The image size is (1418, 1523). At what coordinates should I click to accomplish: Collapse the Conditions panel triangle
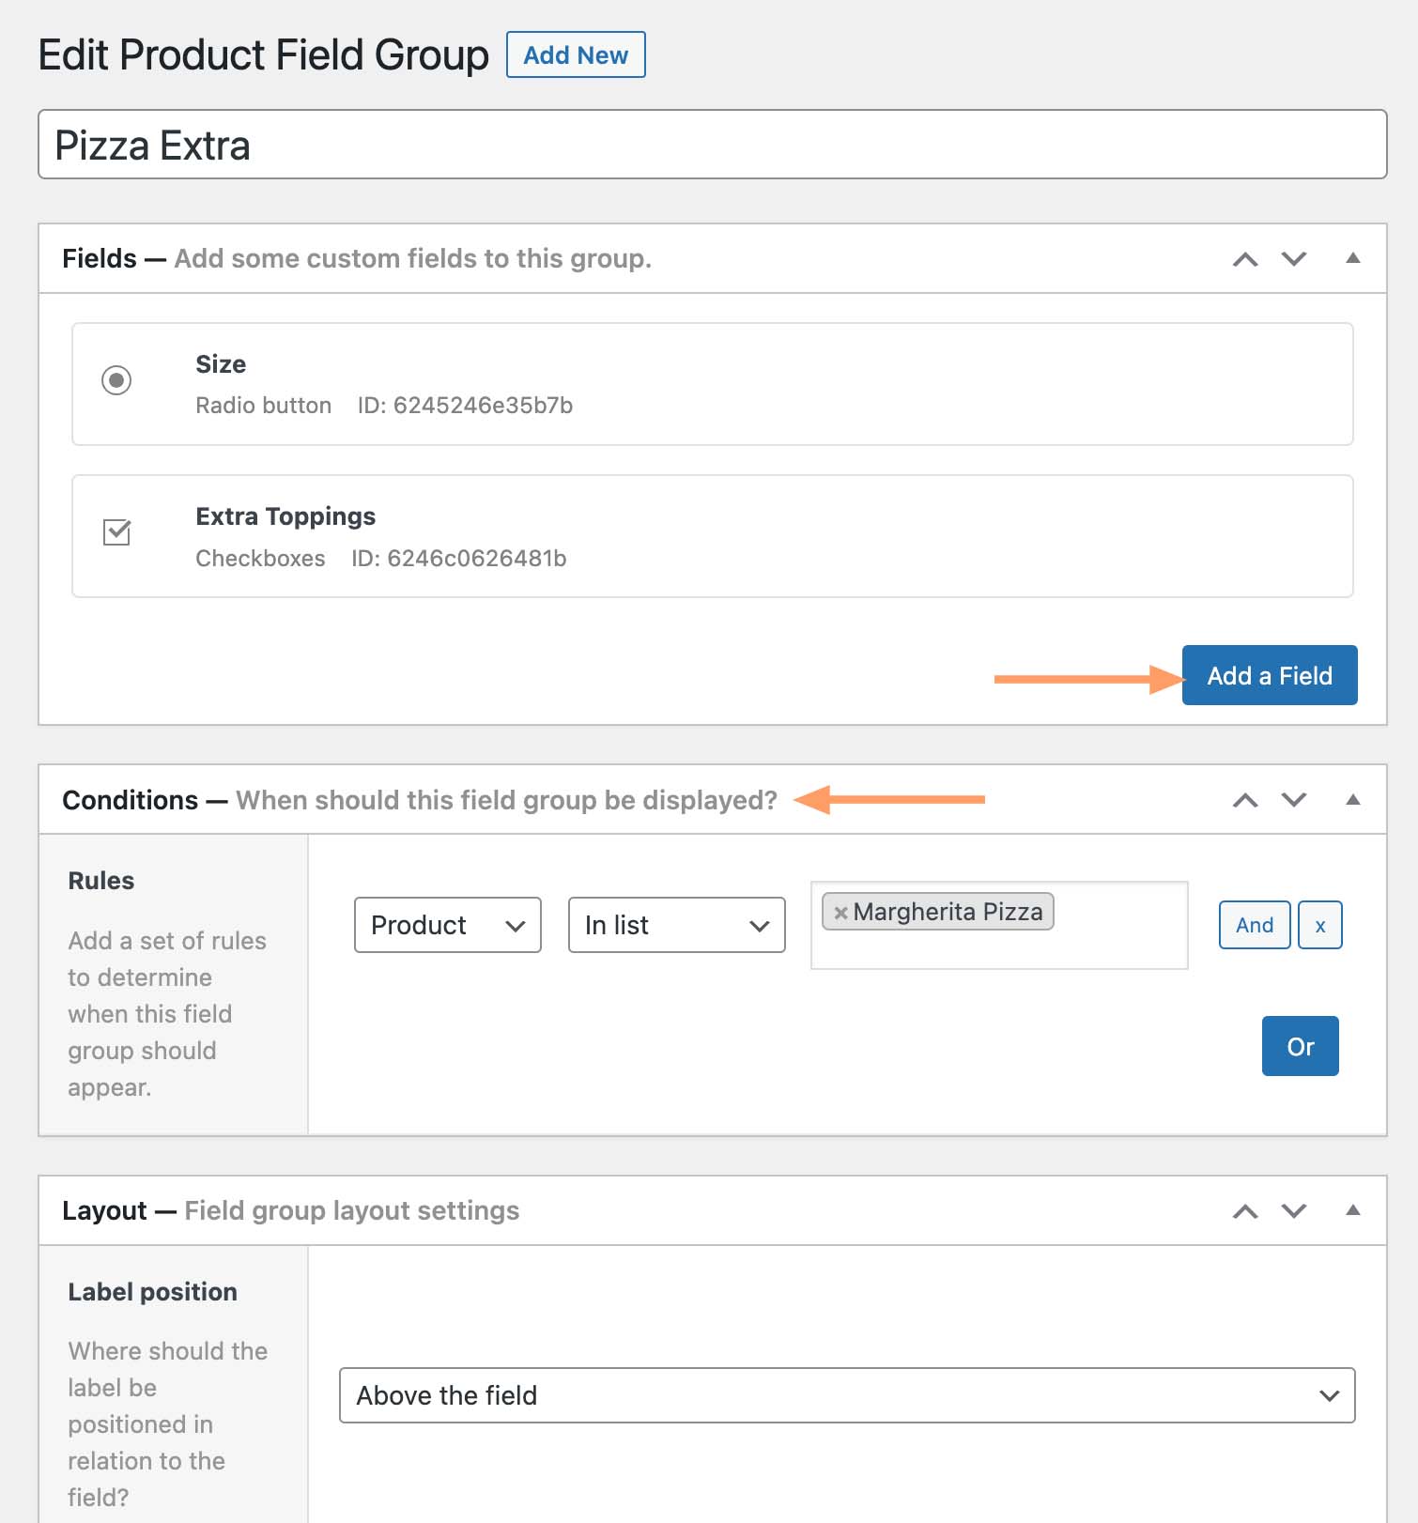tap(1353, 800)
